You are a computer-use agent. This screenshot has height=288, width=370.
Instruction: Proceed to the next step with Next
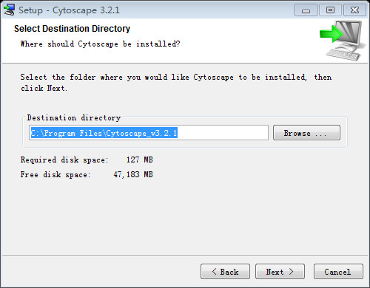(280, 272)
